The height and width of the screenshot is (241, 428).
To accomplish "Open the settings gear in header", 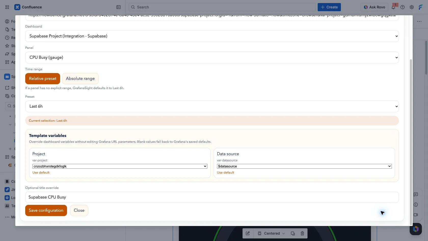I will (x=412, y=7).
